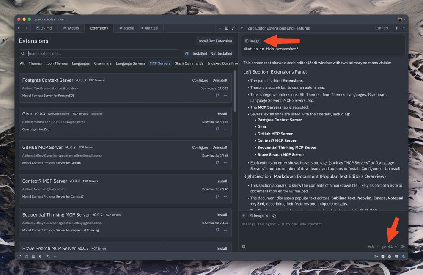Switch to the tweets tab

tap(71, 28)
